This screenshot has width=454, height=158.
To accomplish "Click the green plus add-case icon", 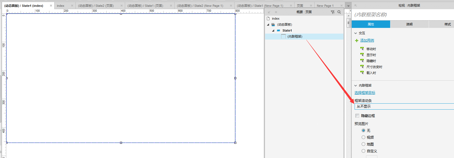I will [357, 40].
